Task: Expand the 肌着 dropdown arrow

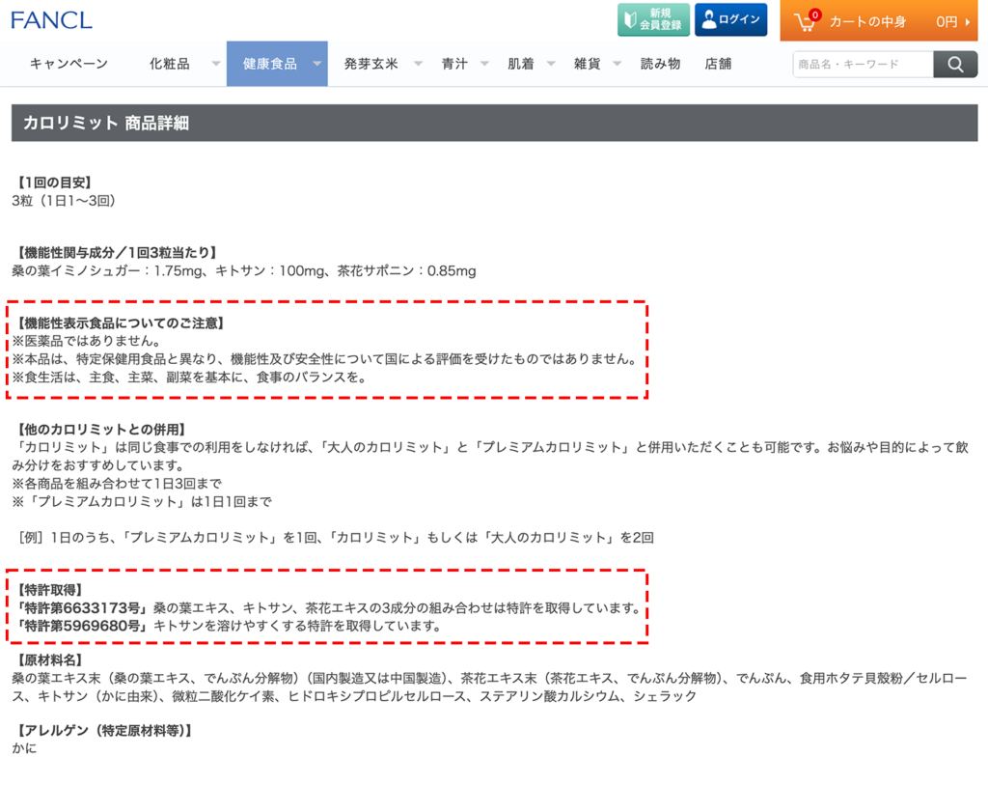Action: 551,64
